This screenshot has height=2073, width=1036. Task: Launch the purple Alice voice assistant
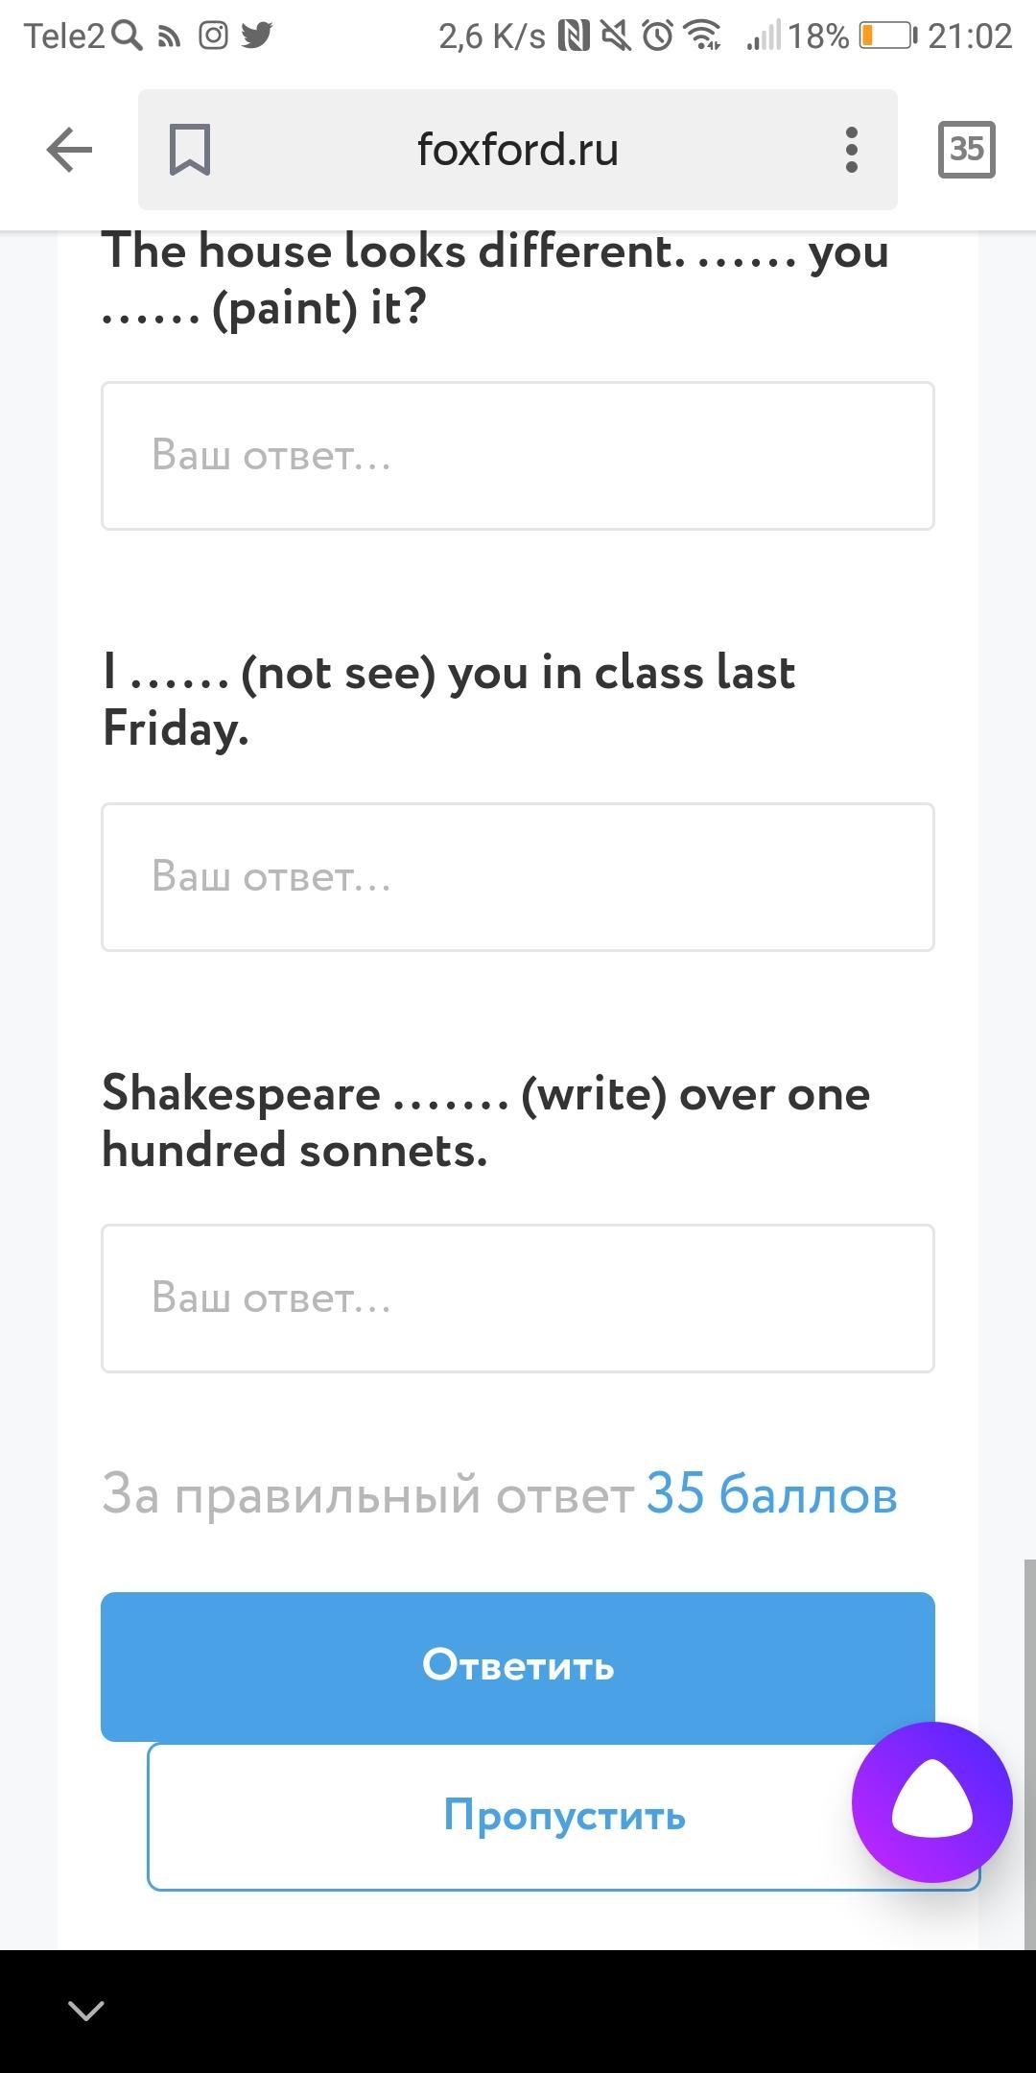(x=931, y=1801)
